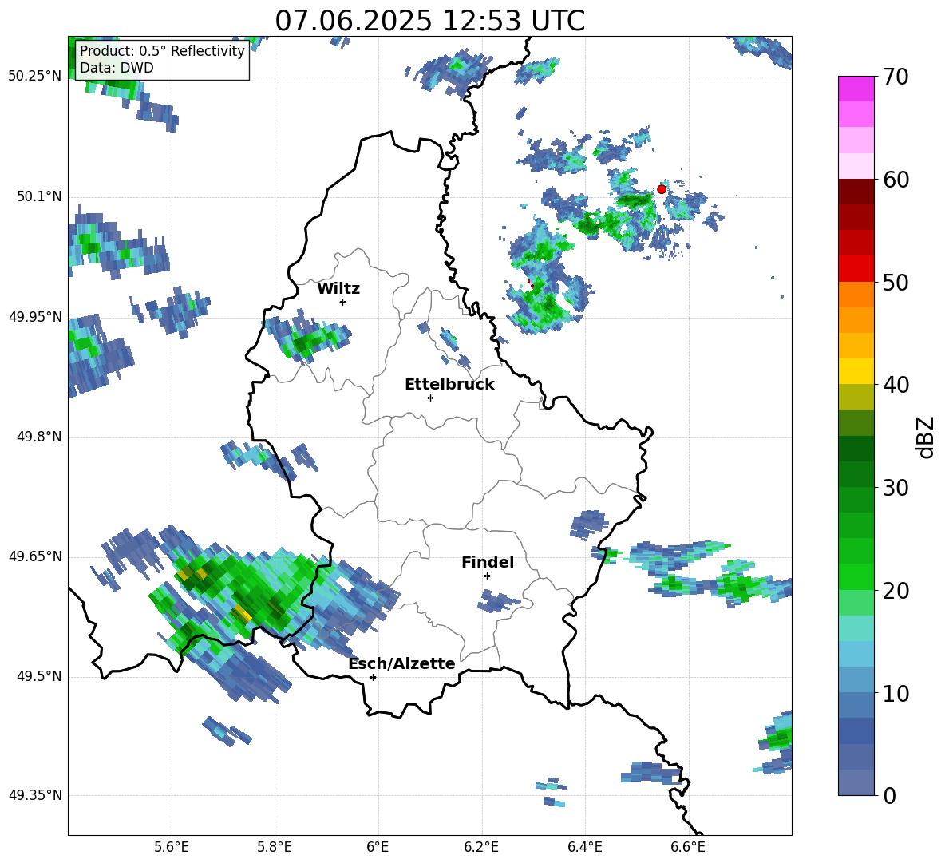
Task: Click the bright green swatch at 20 dBZ
Action: coord(856,576)
